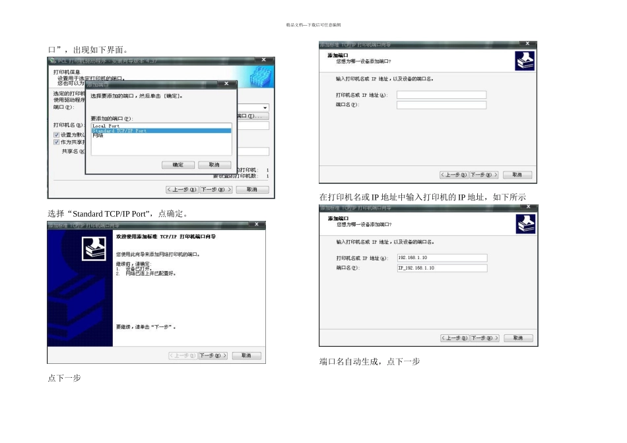627x443 pixels.
Task: Click the 打印机名 input field in PCL window
Action: point(253,125)
